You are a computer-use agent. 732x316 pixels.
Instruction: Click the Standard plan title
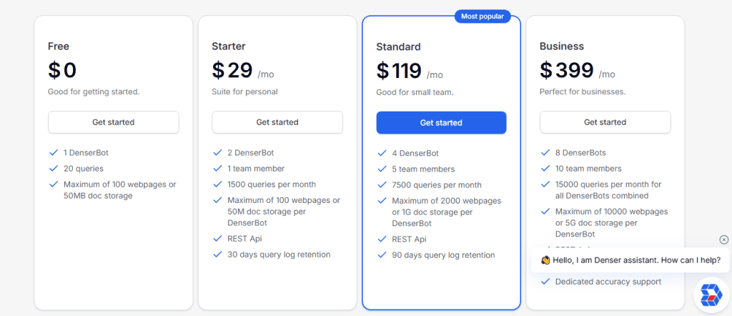point(398,46)
